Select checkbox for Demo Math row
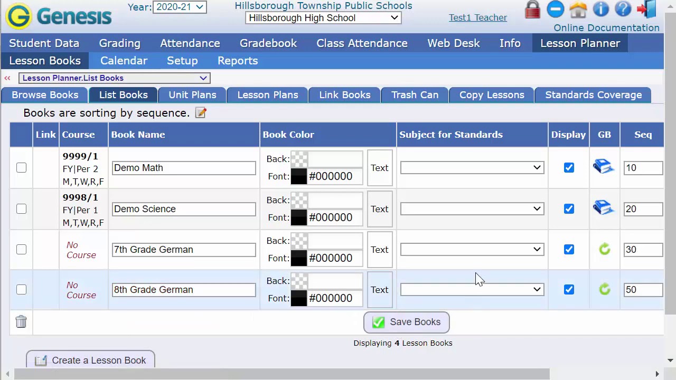 (21, 168)
